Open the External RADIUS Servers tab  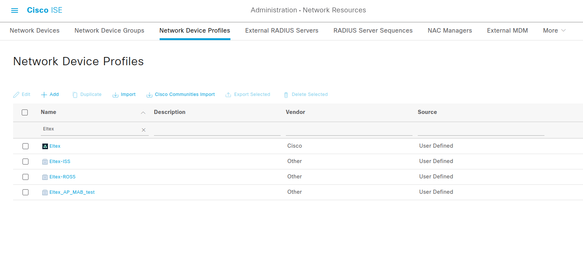pyautogui.click(x=282, y=31)
